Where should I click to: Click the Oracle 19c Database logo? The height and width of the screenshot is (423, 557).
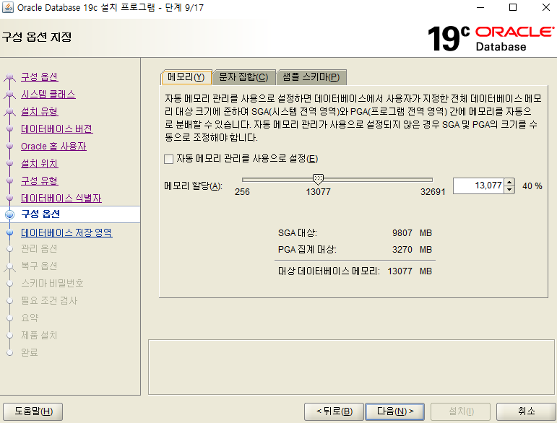click(491, 38)
